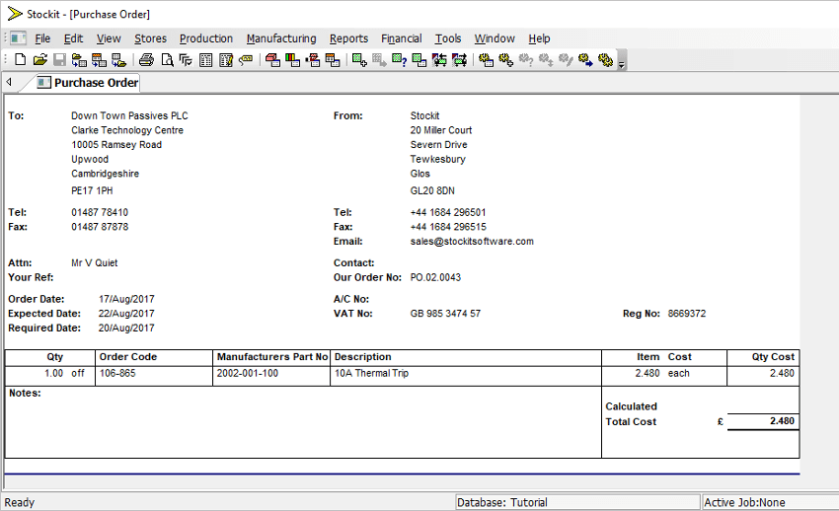Click the printer icon
Image resolution: width=839 pixels, height=511 pixels.
(146, 60)
